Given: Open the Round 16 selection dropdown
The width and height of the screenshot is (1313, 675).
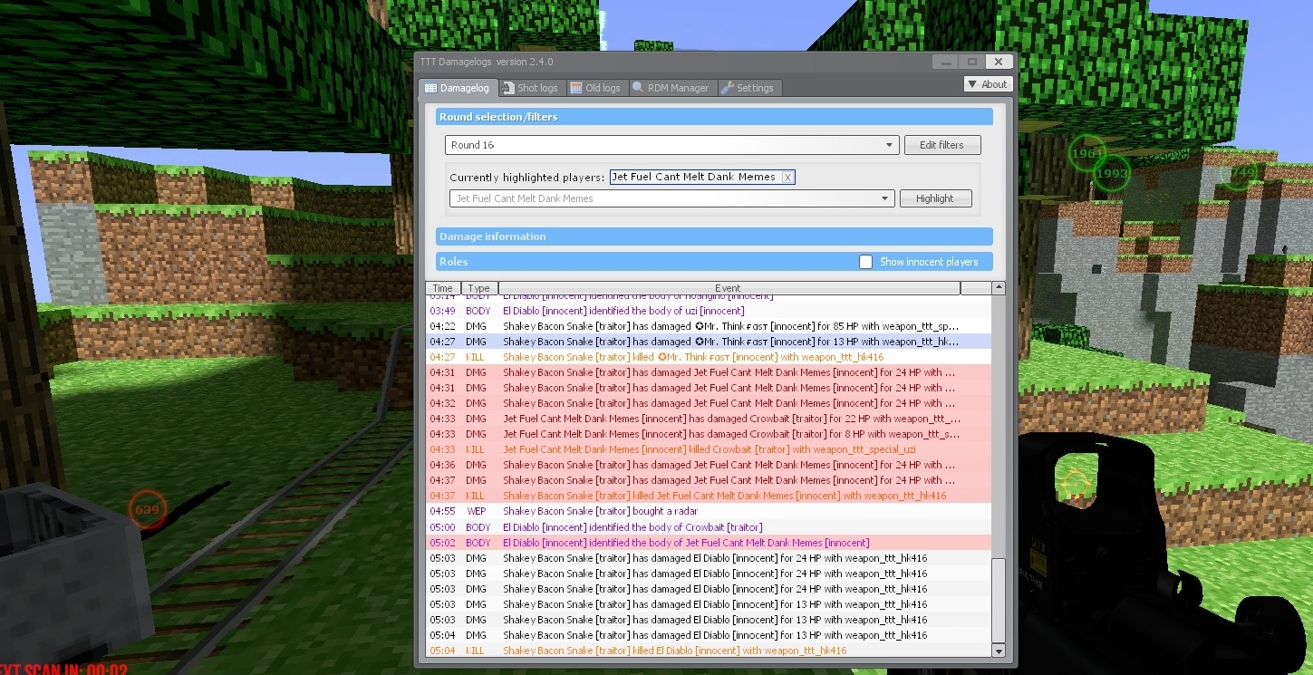Looking at the screenshot, I should click(671, 145).
